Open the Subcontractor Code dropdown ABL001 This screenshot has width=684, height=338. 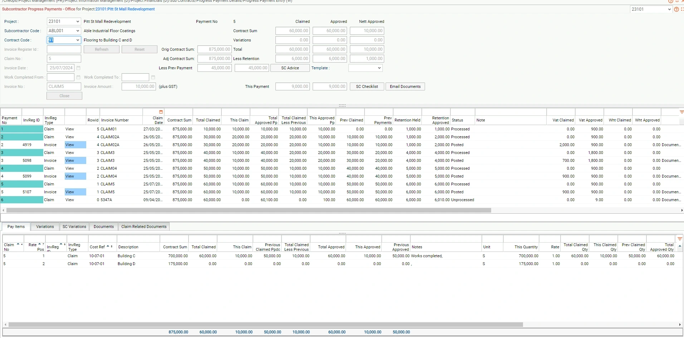tap(78, 31)
